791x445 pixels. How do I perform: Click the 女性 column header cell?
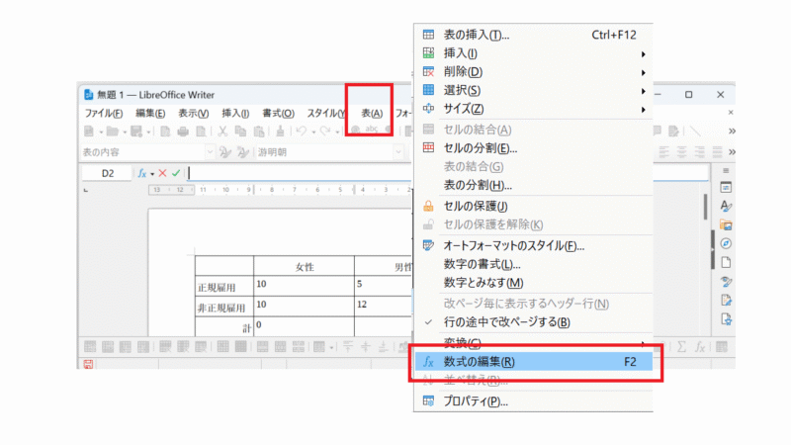point(304,266)
